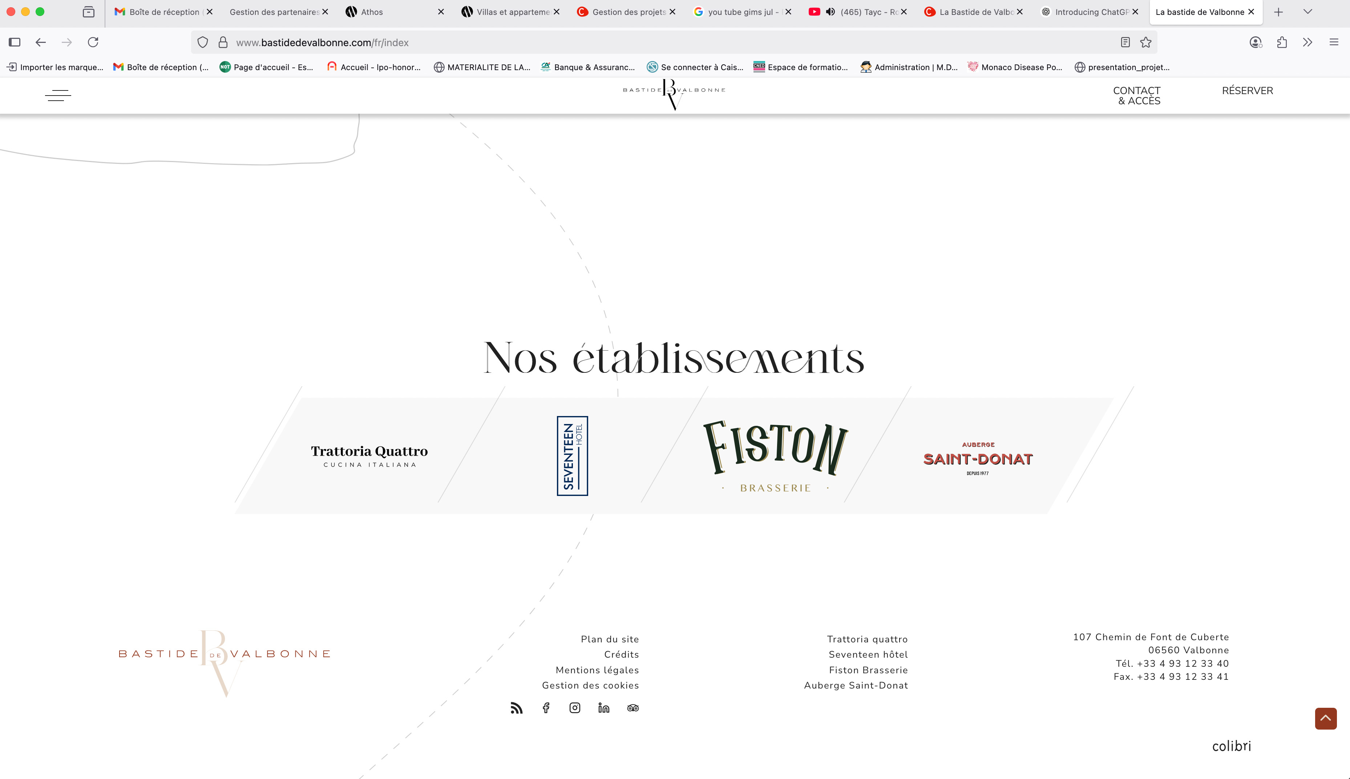Open the Trattoria Quattro logo card
1350x779 pixels.
[369, 456]
